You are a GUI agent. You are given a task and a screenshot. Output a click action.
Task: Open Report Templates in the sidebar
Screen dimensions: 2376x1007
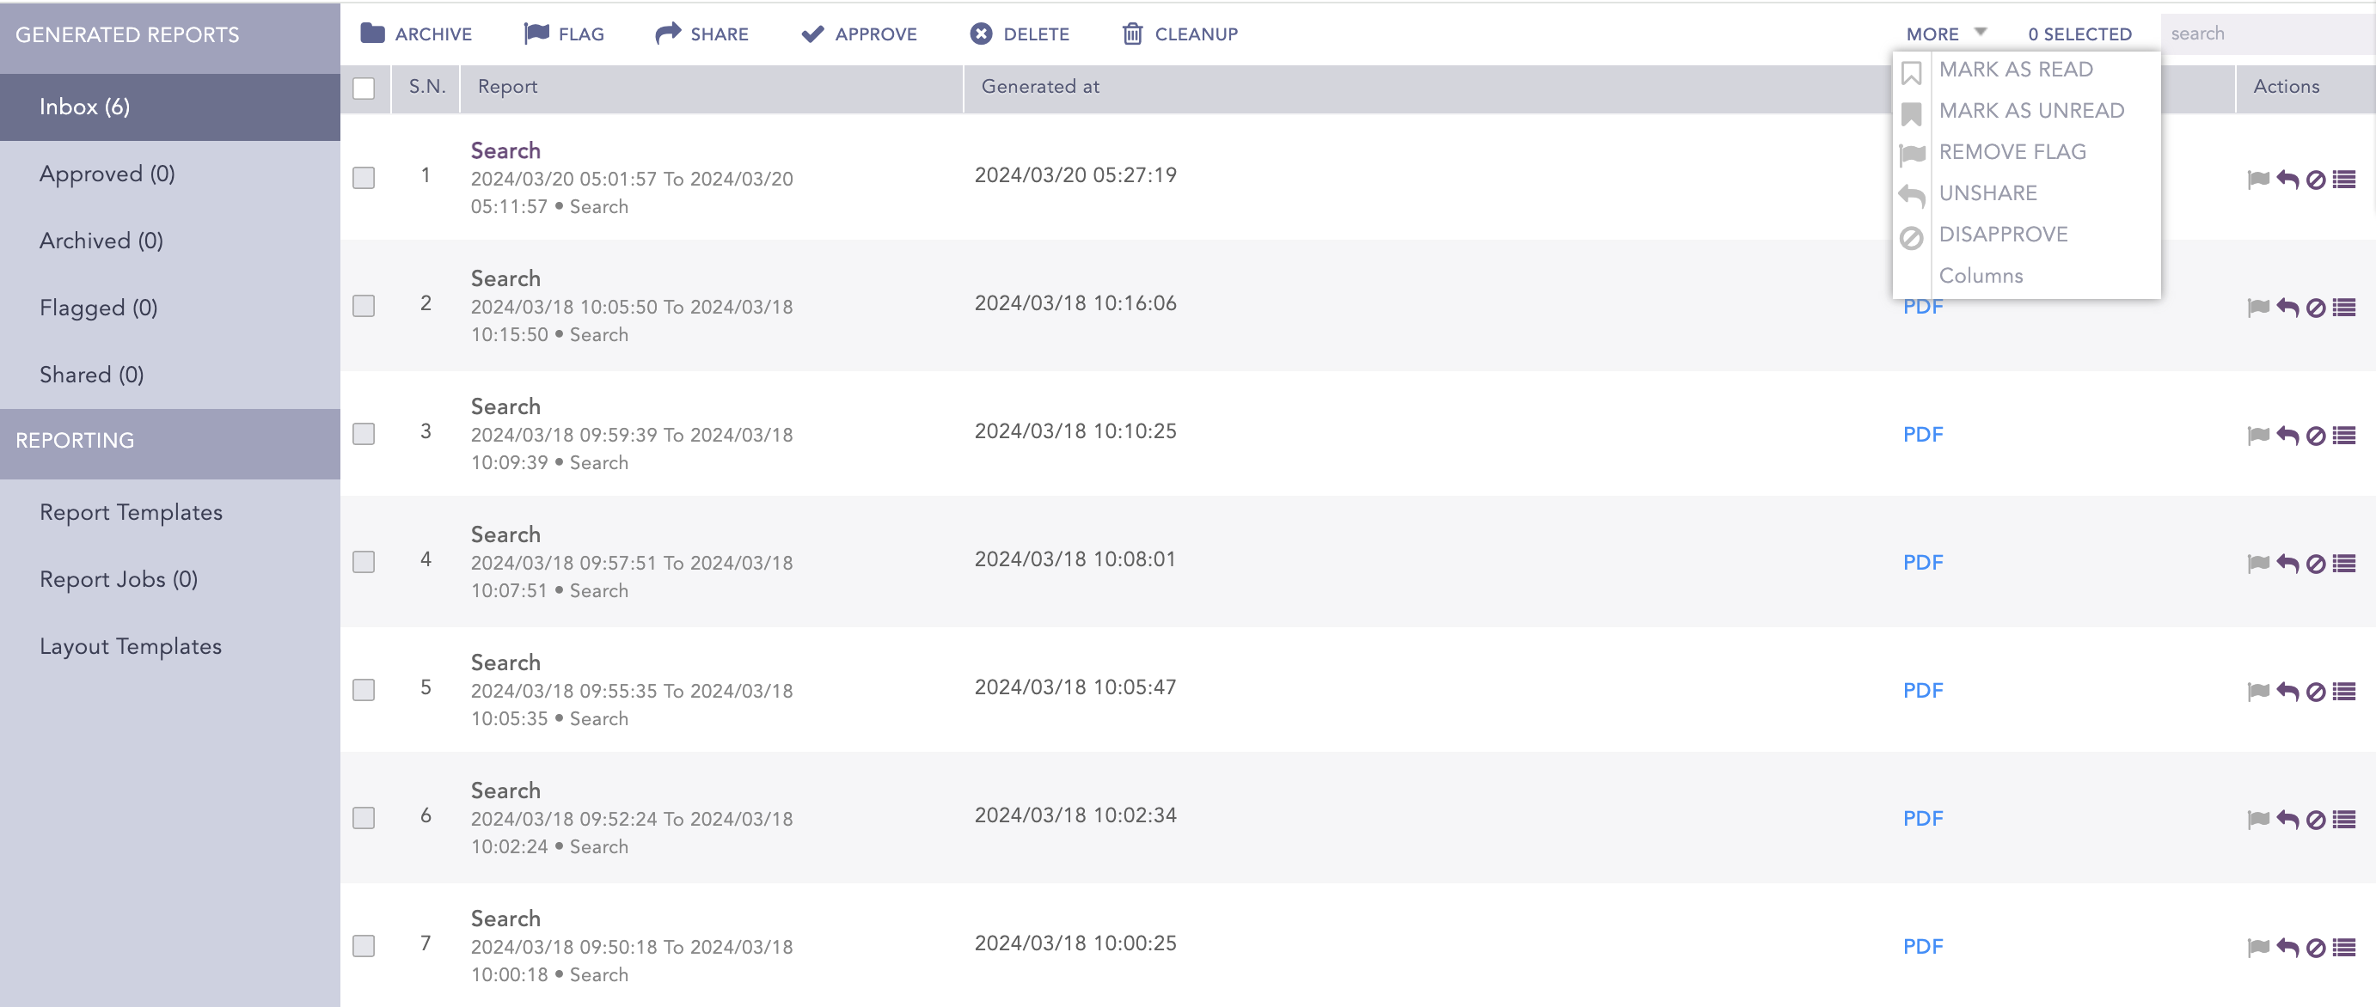(x=131, y=512)
